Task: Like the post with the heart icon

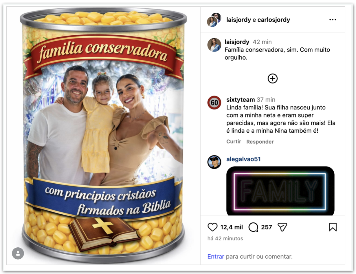Action: tap(212, 227)
